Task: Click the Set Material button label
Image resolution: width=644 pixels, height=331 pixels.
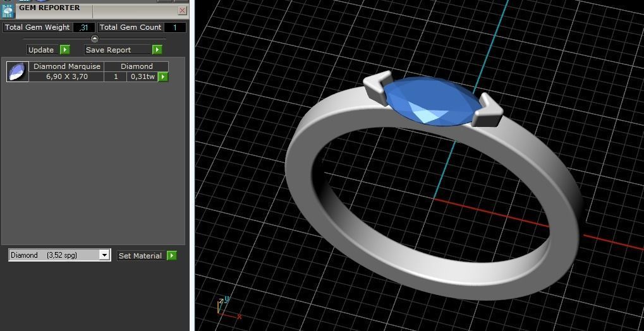Action: click(x=142, y=255)
